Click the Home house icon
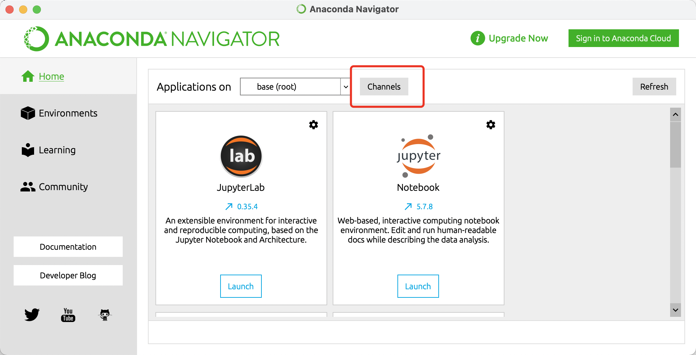The width and height of the screenshot is (696, 355). click(x=28, y=76)
